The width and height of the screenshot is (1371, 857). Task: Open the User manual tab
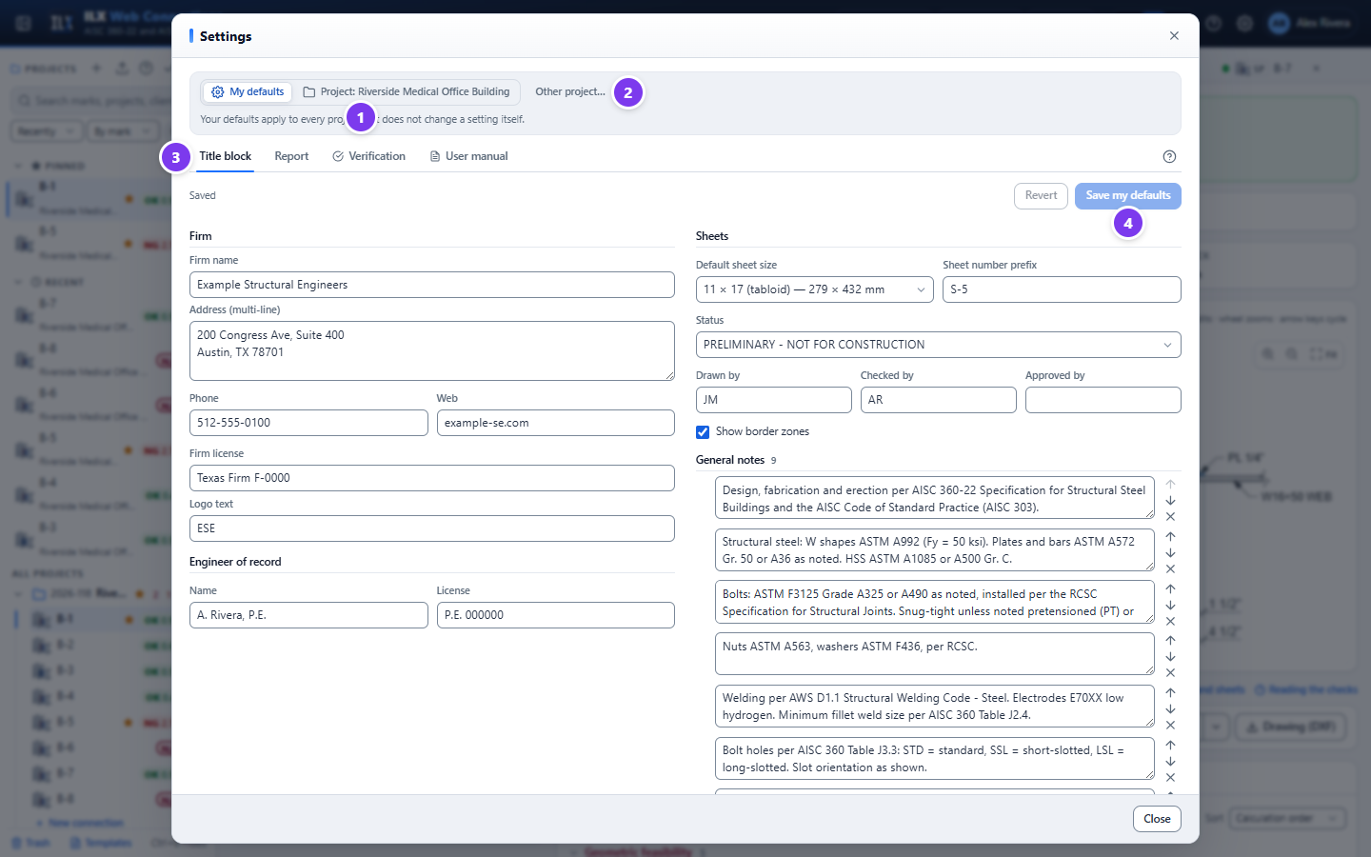click(x=468, y=156)
